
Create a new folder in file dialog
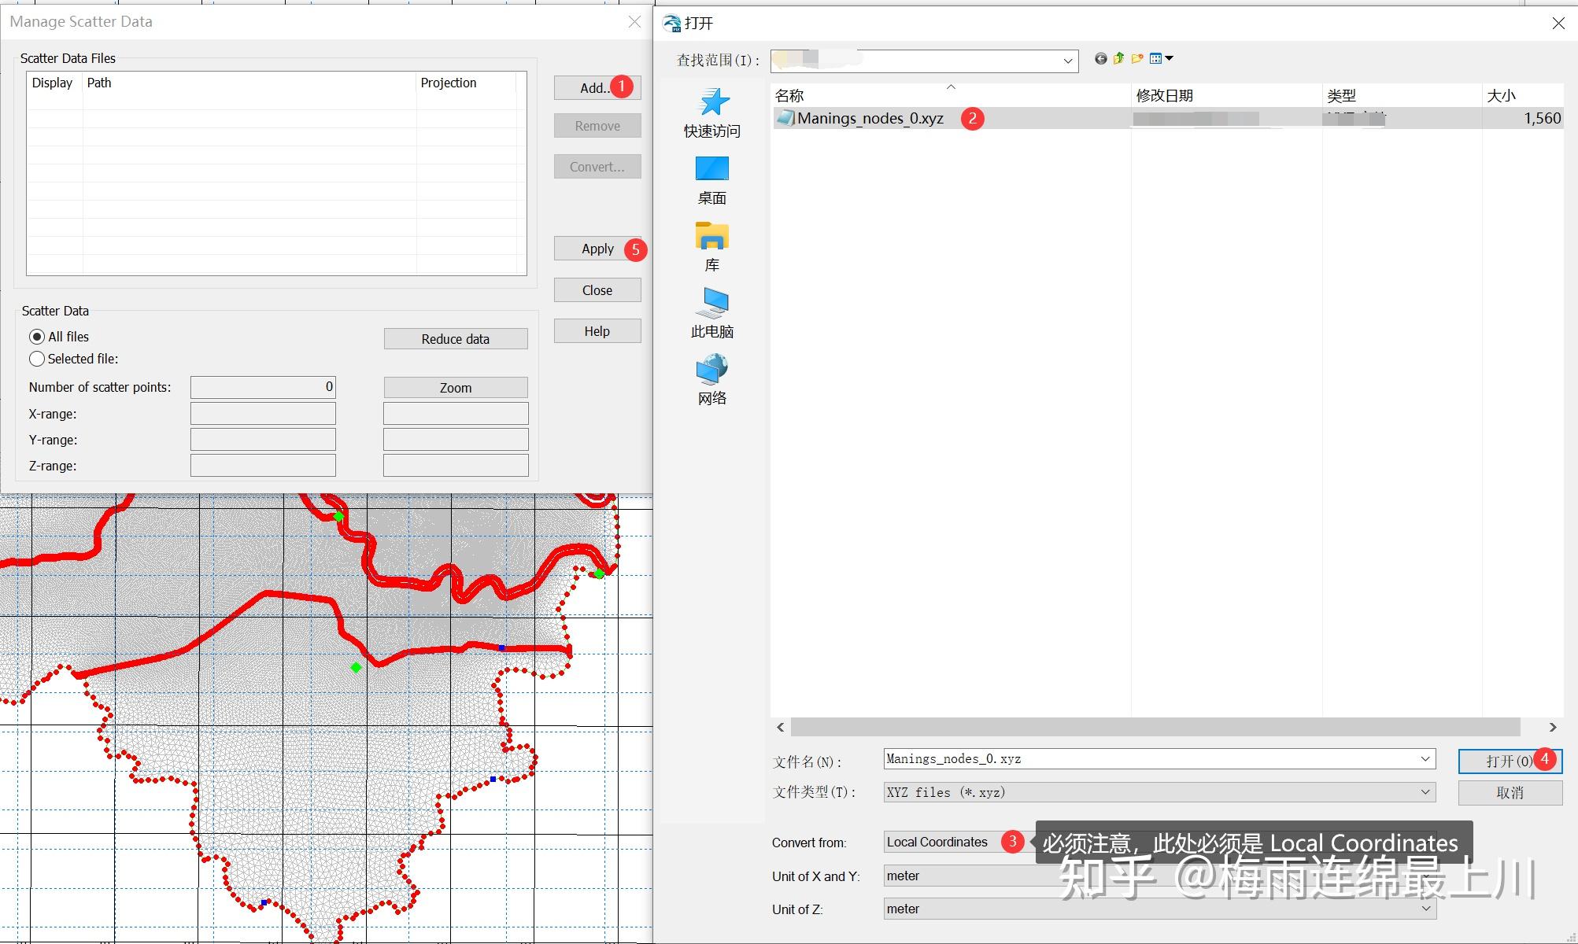coord(1136,58)
